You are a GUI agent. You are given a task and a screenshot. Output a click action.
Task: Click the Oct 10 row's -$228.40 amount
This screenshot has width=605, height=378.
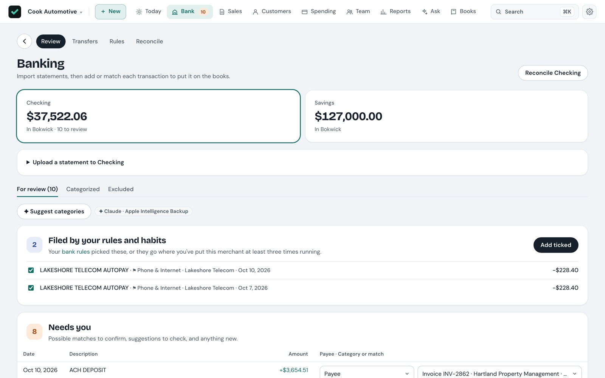(x=565, y=270)
